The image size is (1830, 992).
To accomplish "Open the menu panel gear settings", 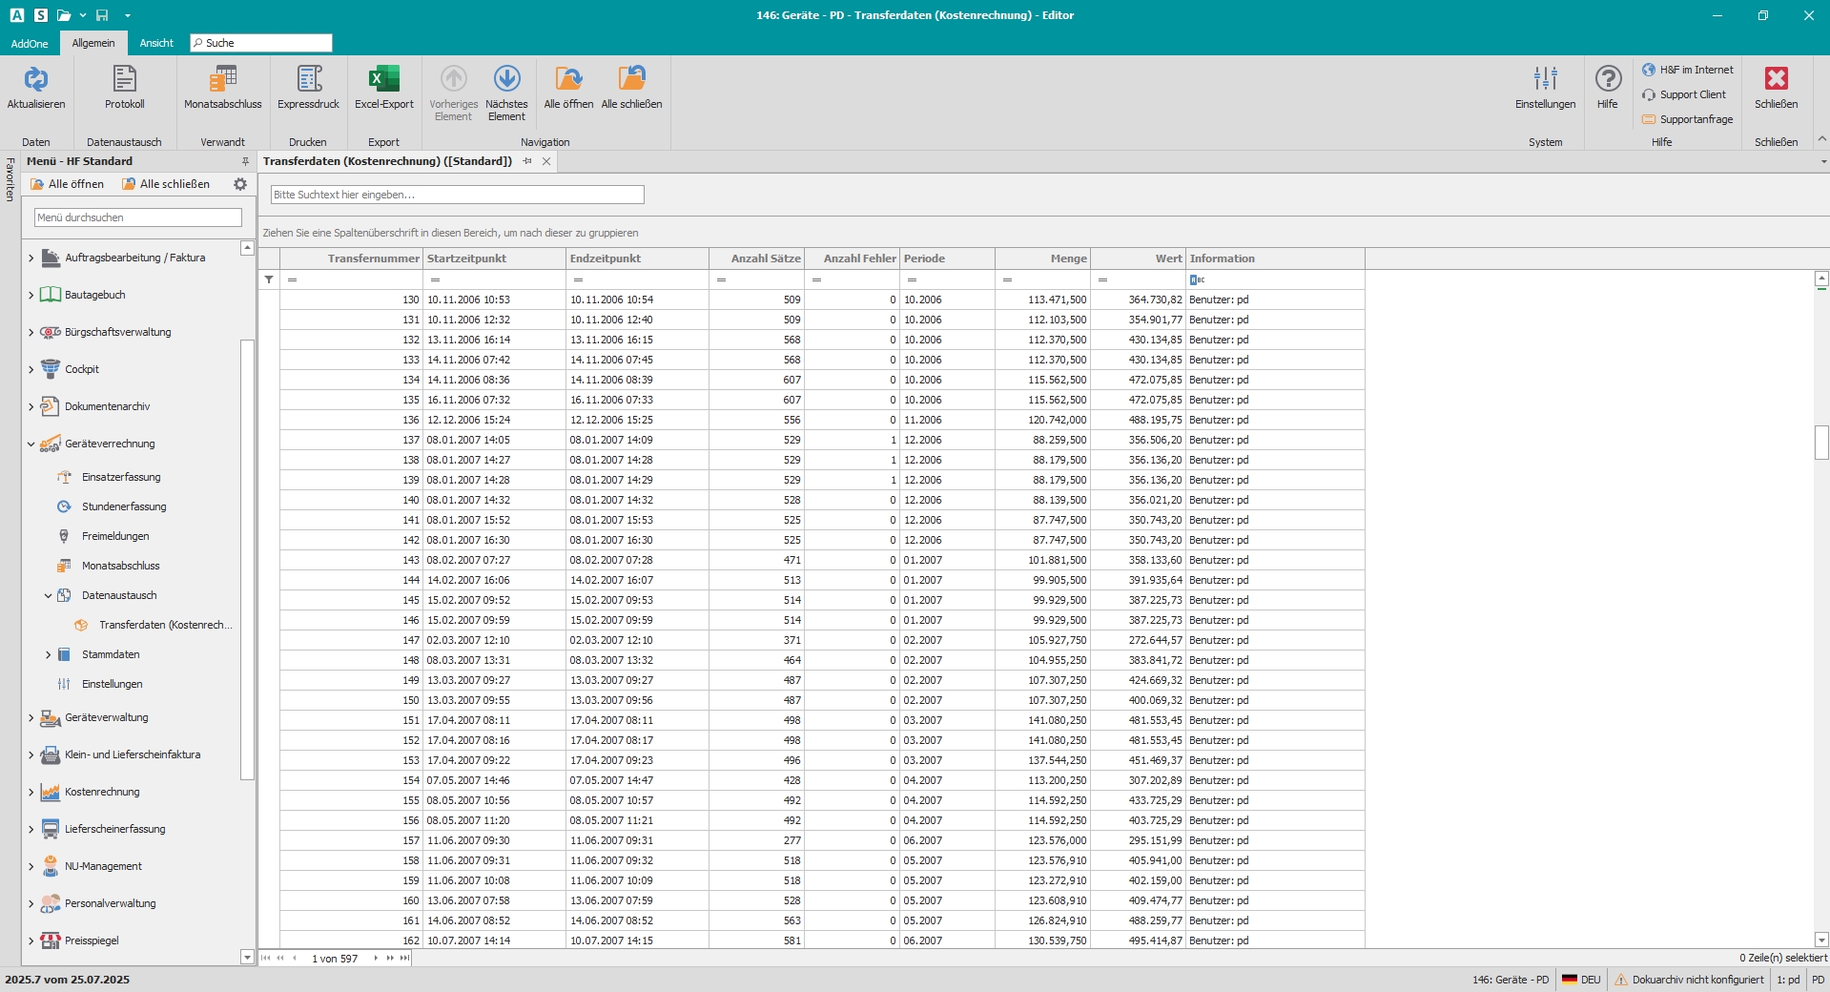I will 240,184.
